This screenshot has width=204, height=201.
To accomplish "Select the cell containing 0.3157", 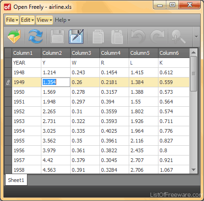I will tap(114, 92).
